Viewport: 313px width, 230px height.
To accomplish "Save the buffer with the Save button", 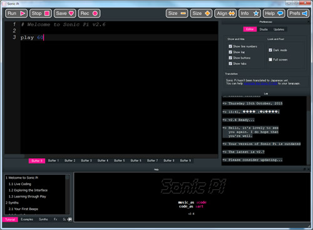I will click(x=65, y=13).
